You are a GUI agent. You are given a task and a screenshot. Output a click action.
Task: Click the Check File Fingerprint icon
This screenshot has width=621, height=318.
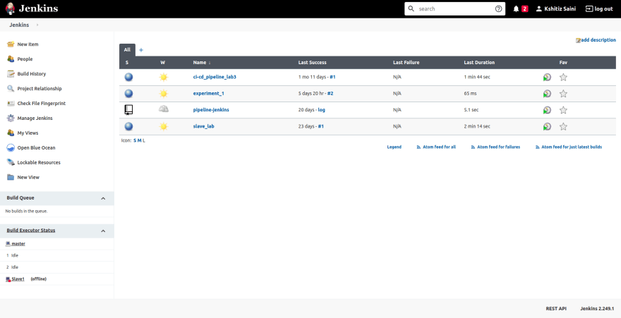click(11, 103)
